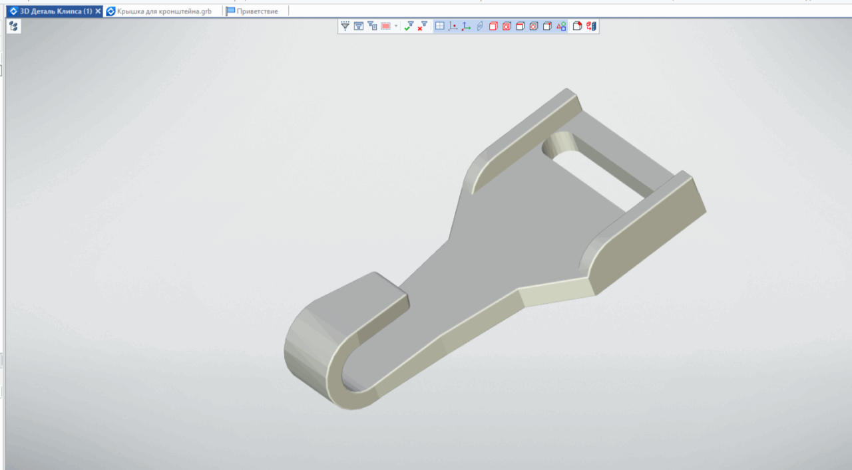The image size is (852, 470).
Task: Click the plain red cube filter icon
Action: (493, 26)
